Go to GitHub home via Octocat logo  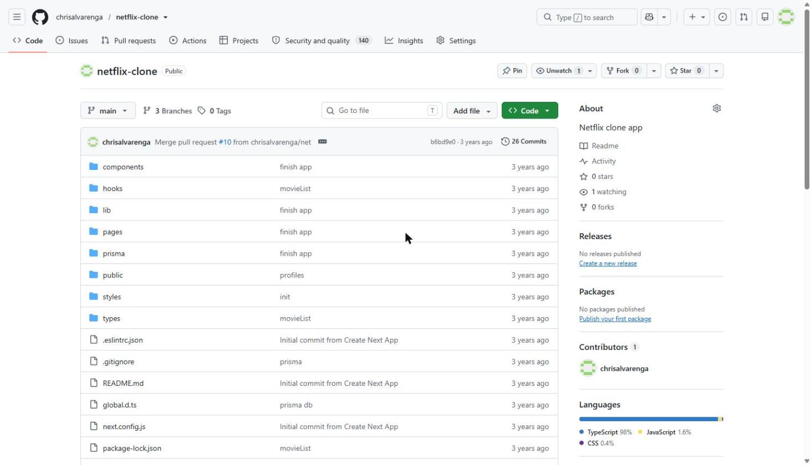(40, 17)
